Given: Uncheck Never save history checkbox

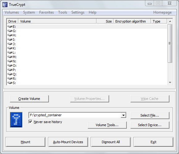Looking at the screenshot, I should [30, 122].
